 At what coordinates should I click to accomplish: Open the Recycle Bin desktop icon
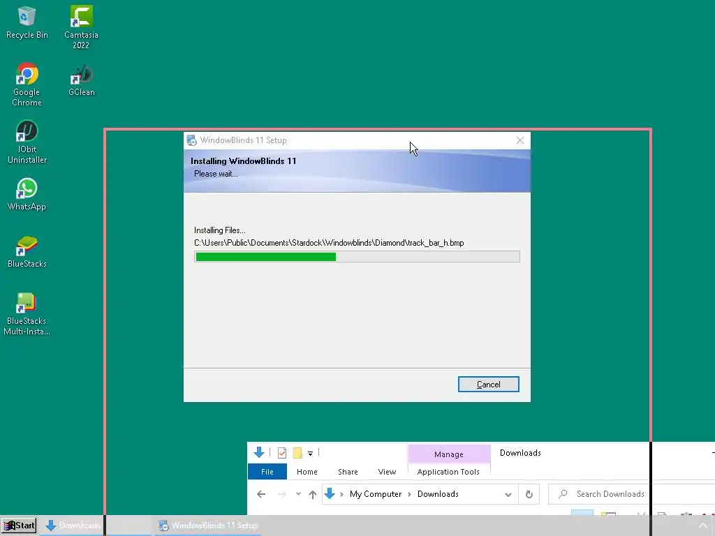coord(27,23)
